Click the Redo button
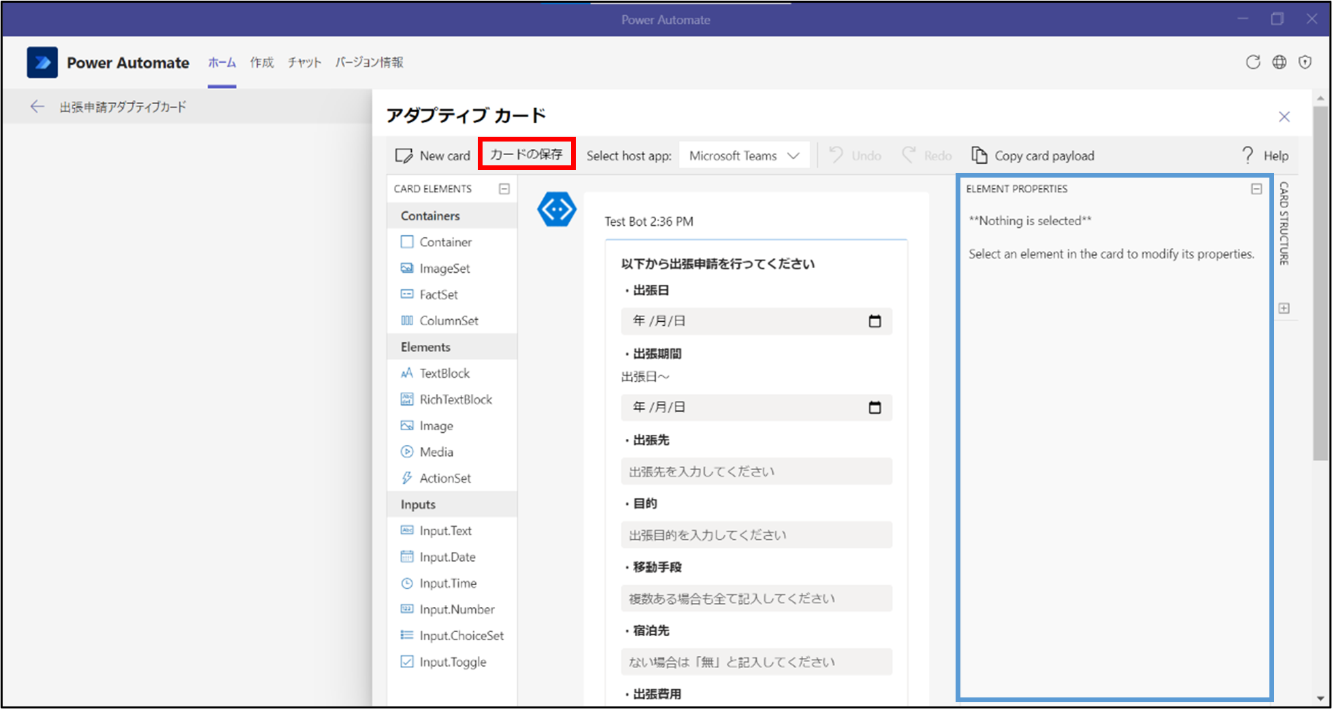 tap(927, 156)
